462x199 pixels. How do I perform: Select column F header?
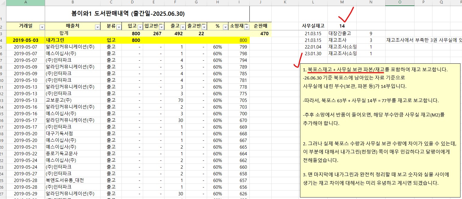pos(175,3)
